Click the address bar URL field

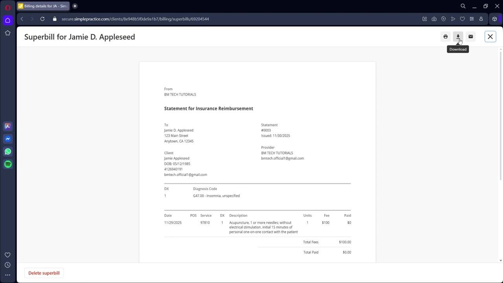point(236,19)
